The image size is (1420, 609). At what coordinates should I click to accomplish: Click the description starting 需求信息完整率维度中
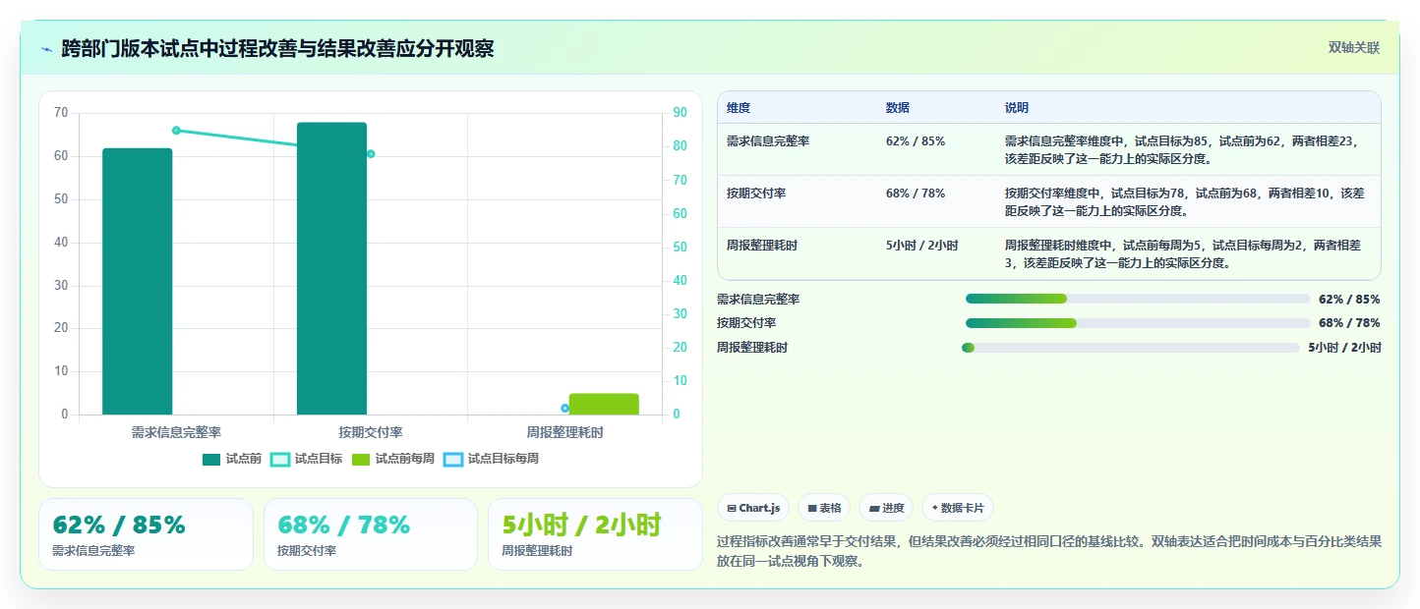(x=1185, y=149)
